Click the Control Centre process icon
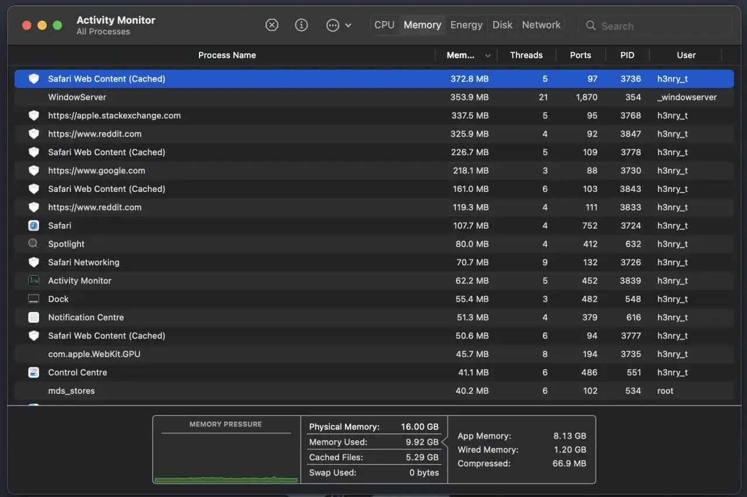 [34, 372]
